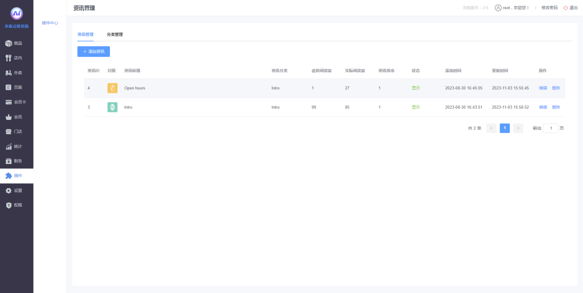Select the 外卖 delivery scooter icon
The image size is (583, 293).
8,73
